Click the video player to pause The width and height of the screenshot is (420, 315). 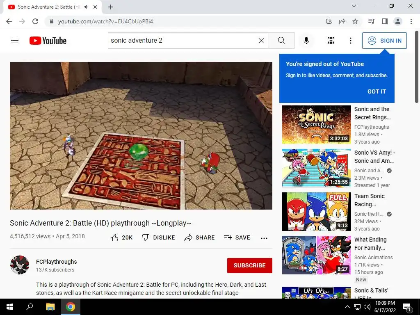click(141, 135)
